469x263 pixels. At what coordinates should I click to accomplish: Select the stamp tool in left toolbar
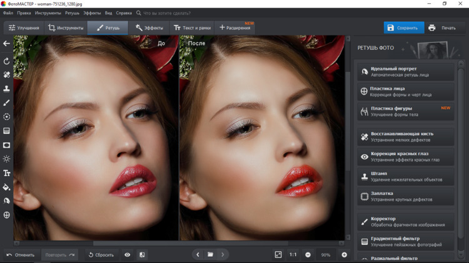7,89
